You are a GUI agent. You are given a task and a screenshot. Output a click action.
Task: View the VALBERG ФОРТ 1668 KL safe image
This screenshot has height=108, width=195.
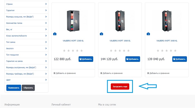point(167,21)
